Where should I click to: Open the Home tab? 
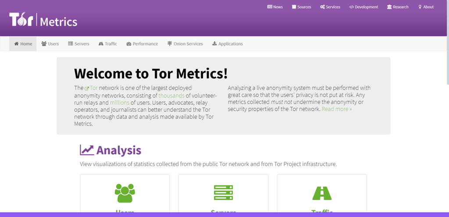click(x=23, y=44)
